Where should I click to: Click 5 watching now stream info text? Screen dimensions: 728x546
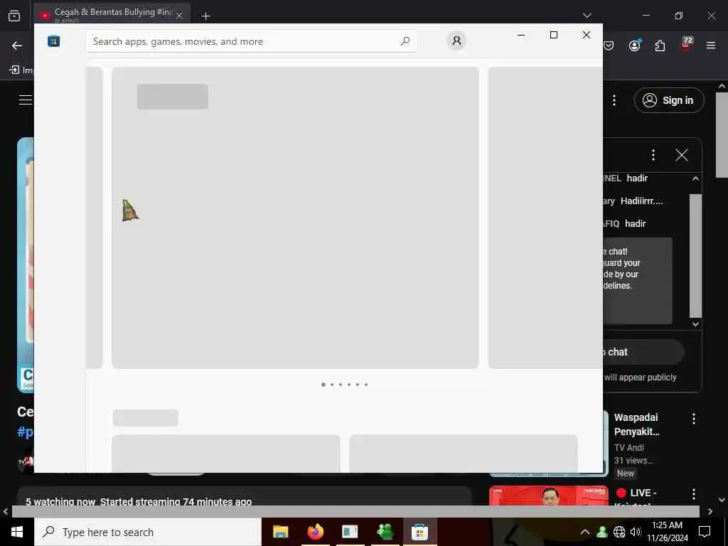139,502
